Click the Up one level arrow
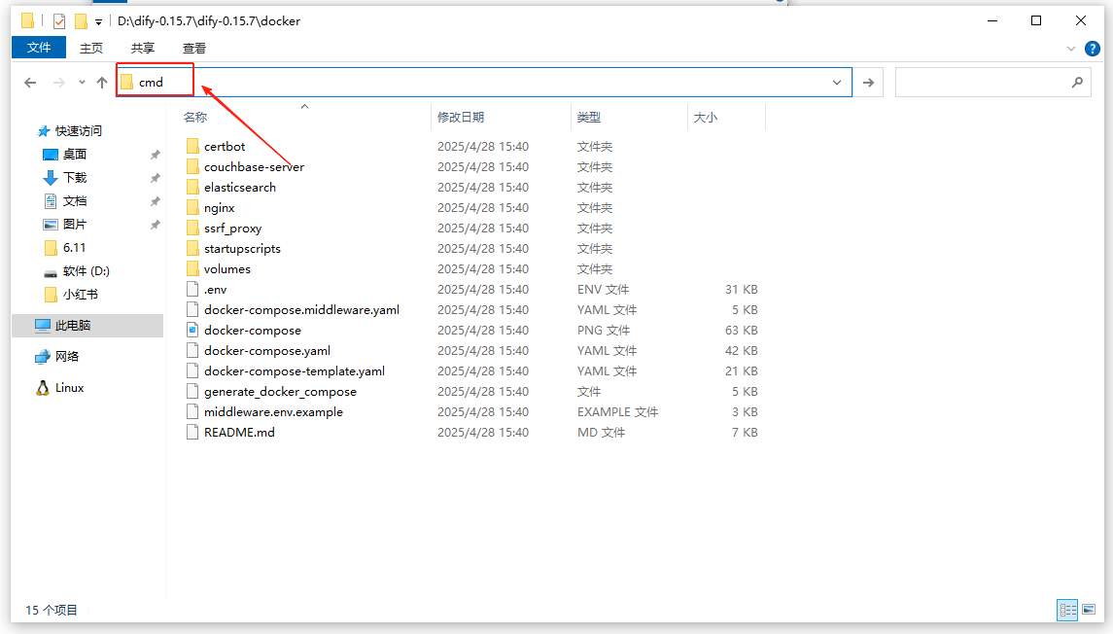Viewport: 1113px width, 634px height. [102, 83]
